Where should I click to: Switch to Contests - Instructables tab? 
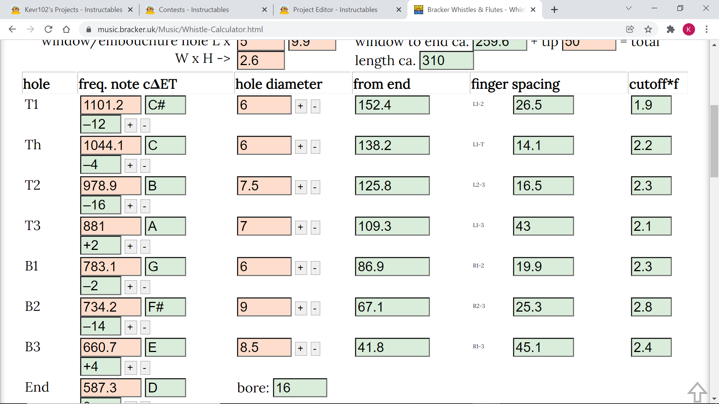point(194,10)
